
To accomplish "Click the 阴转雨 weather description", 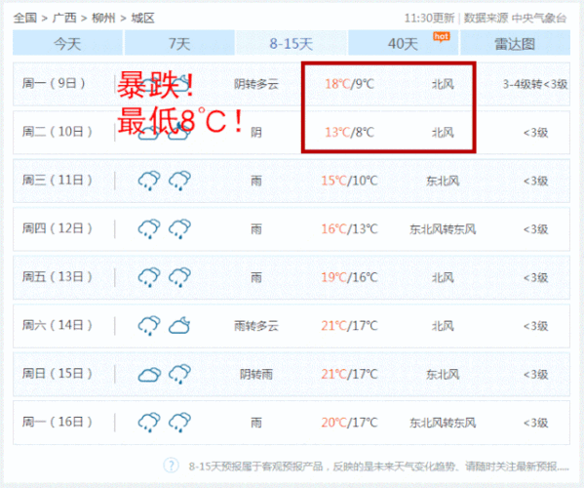I will pos(256,374).
